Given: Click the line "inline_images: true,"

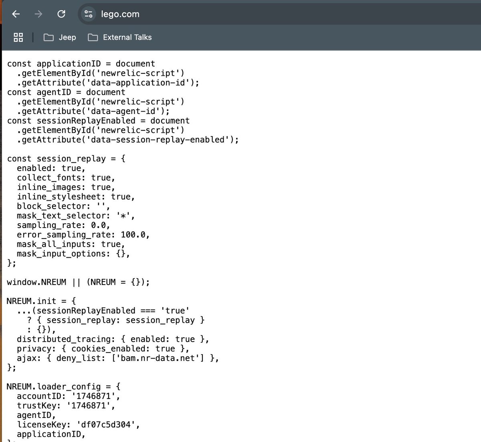Looking at the screenshot, I should tap(66, 187).
